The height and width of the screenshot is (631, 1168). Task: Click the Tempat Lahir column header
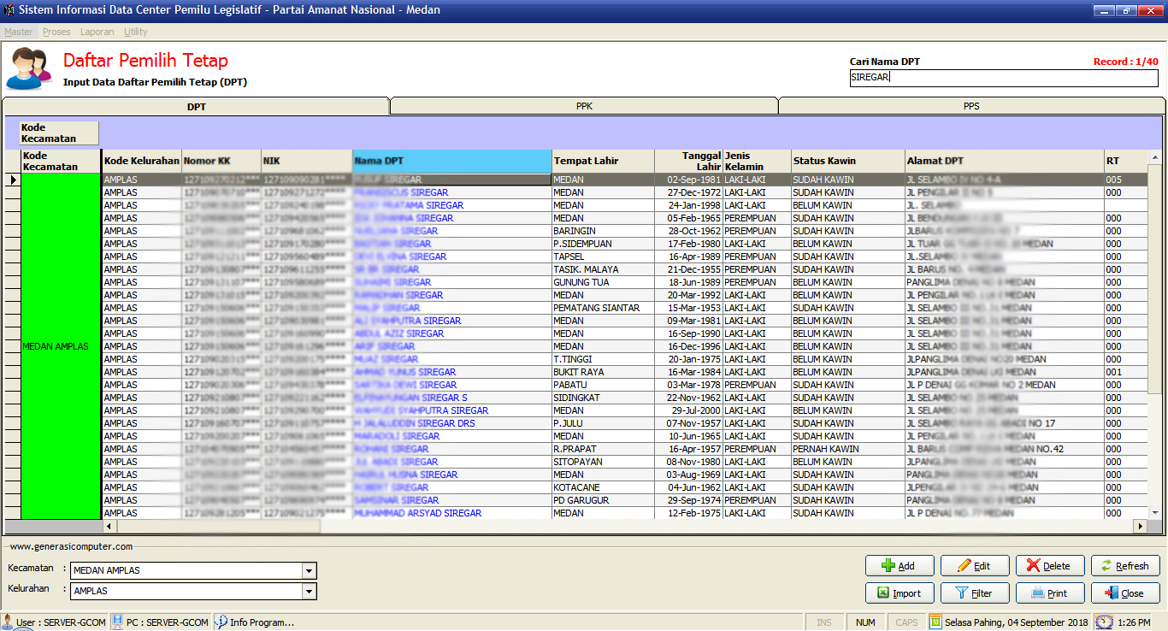click(603, 161)
